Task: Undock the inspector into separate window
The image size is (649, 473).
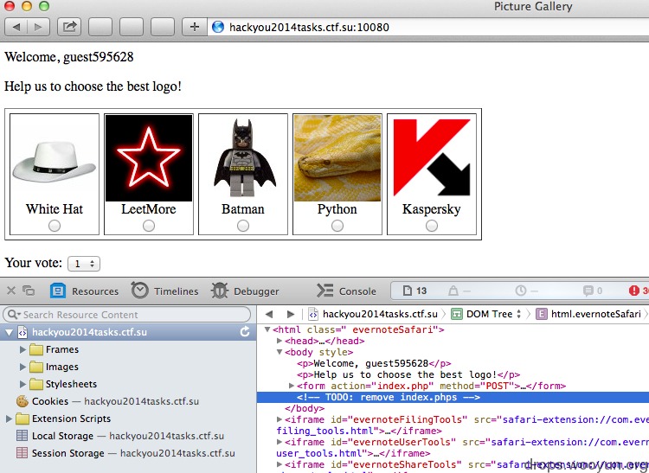Action: click(x=29, y=291)
